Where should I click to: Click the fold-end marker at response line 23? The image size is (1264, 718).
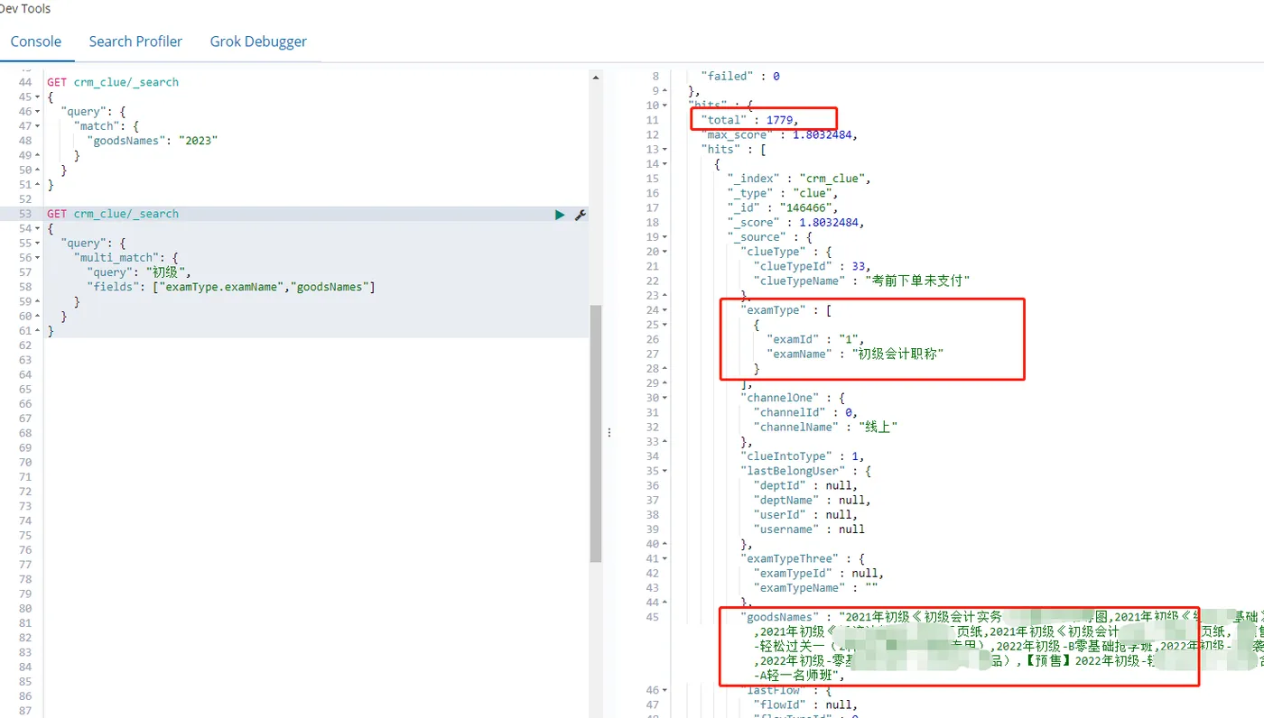(665, 296)
